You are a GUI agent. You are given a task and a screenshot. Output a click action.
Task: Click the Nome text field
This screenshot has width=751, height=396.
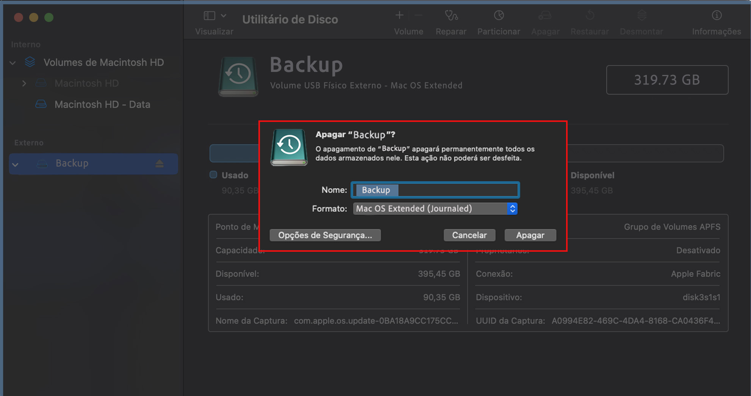[x=435, y=190]
